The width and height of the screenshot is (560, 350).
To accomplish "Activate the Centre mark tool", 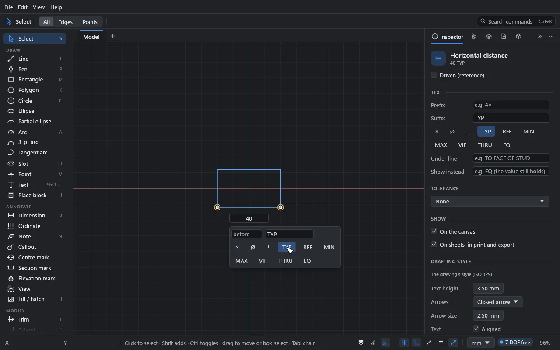I will [x=35, y=257].
